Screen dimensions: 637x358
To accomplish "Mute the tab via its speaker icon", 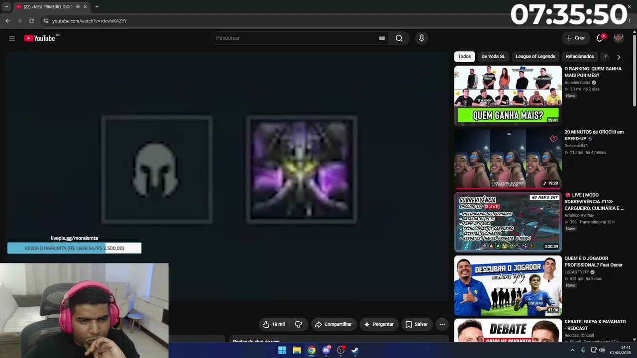I will point(78,7).
